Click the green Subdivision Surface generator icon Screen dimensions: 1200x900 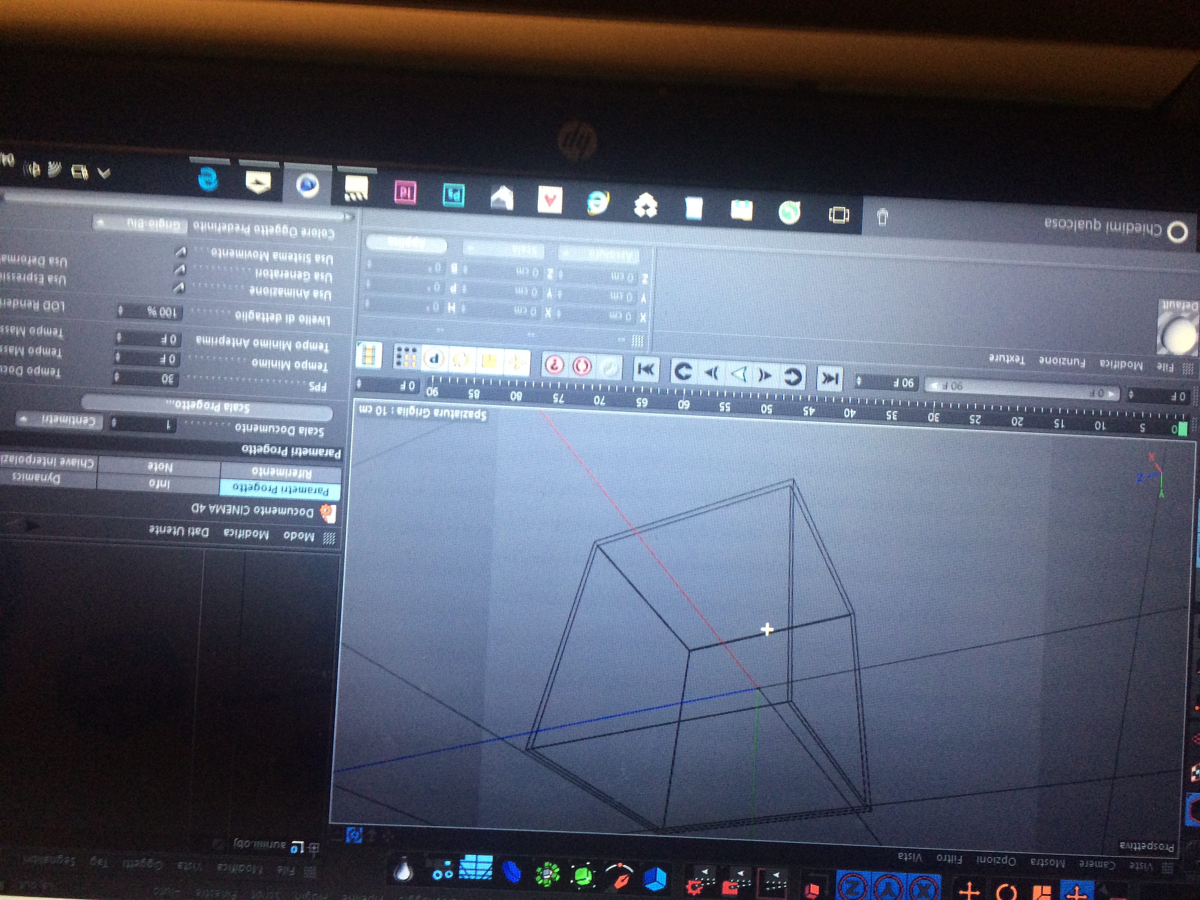[583, 876]
